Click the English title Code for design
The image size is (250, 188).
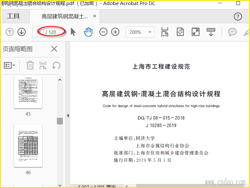pos(161,106)
